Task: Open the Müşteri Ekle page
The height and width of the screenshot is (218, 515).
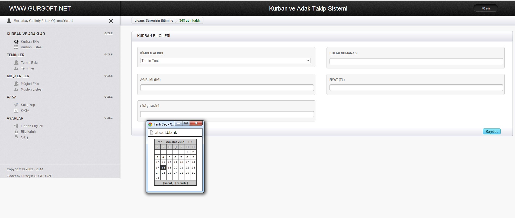Action: point(30,84)
